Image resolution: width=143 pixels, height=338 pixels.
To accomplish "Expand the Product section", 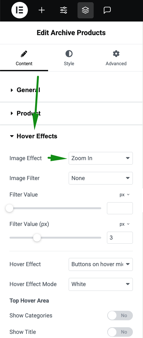I will pyautogui.click(x=71, y=113).
